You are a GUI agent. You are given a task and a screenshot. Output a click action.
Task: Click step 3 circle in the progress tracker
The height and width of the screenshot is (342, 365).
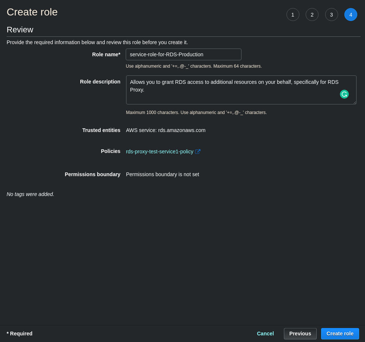pos(331,15)
